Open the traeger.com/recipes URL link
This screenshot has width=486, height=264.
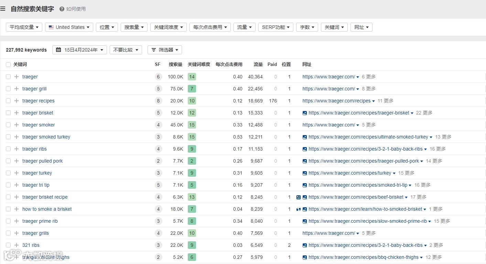click(337, 101)
